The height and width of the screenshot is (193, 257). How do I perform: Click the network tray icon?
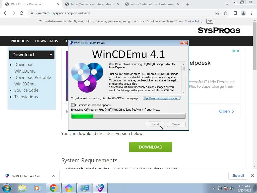[219, 188]
